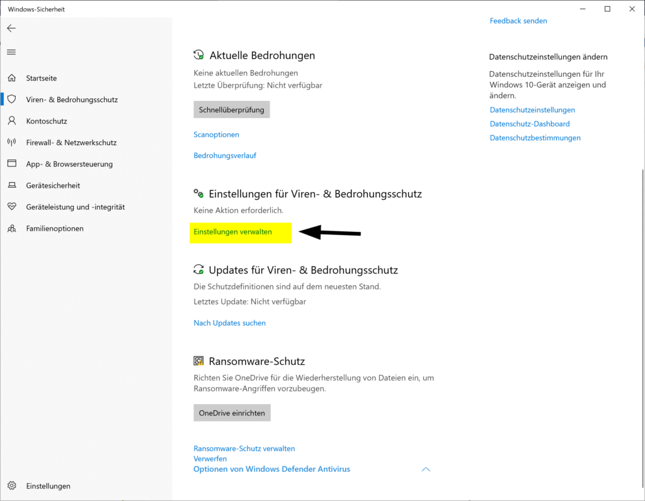Open the Einstellungen gear icon
645x501 pixels.
[11, 486]
